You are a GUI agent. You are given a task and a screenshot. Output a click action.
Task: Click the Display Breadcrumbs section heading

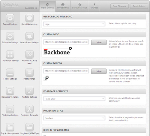point(56,130)
